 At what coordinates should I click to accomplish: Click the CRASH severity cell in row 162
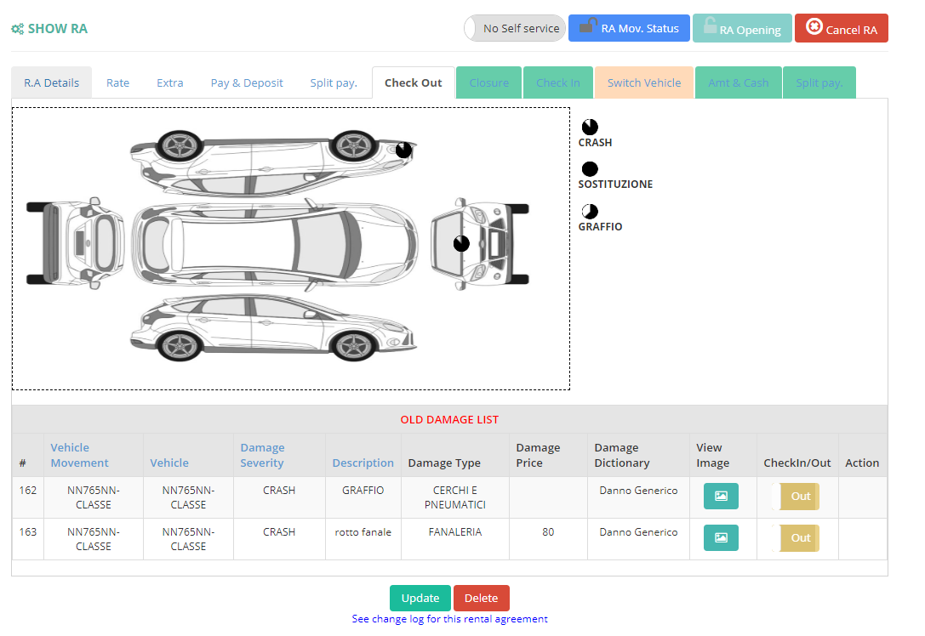tap(279, 491)
